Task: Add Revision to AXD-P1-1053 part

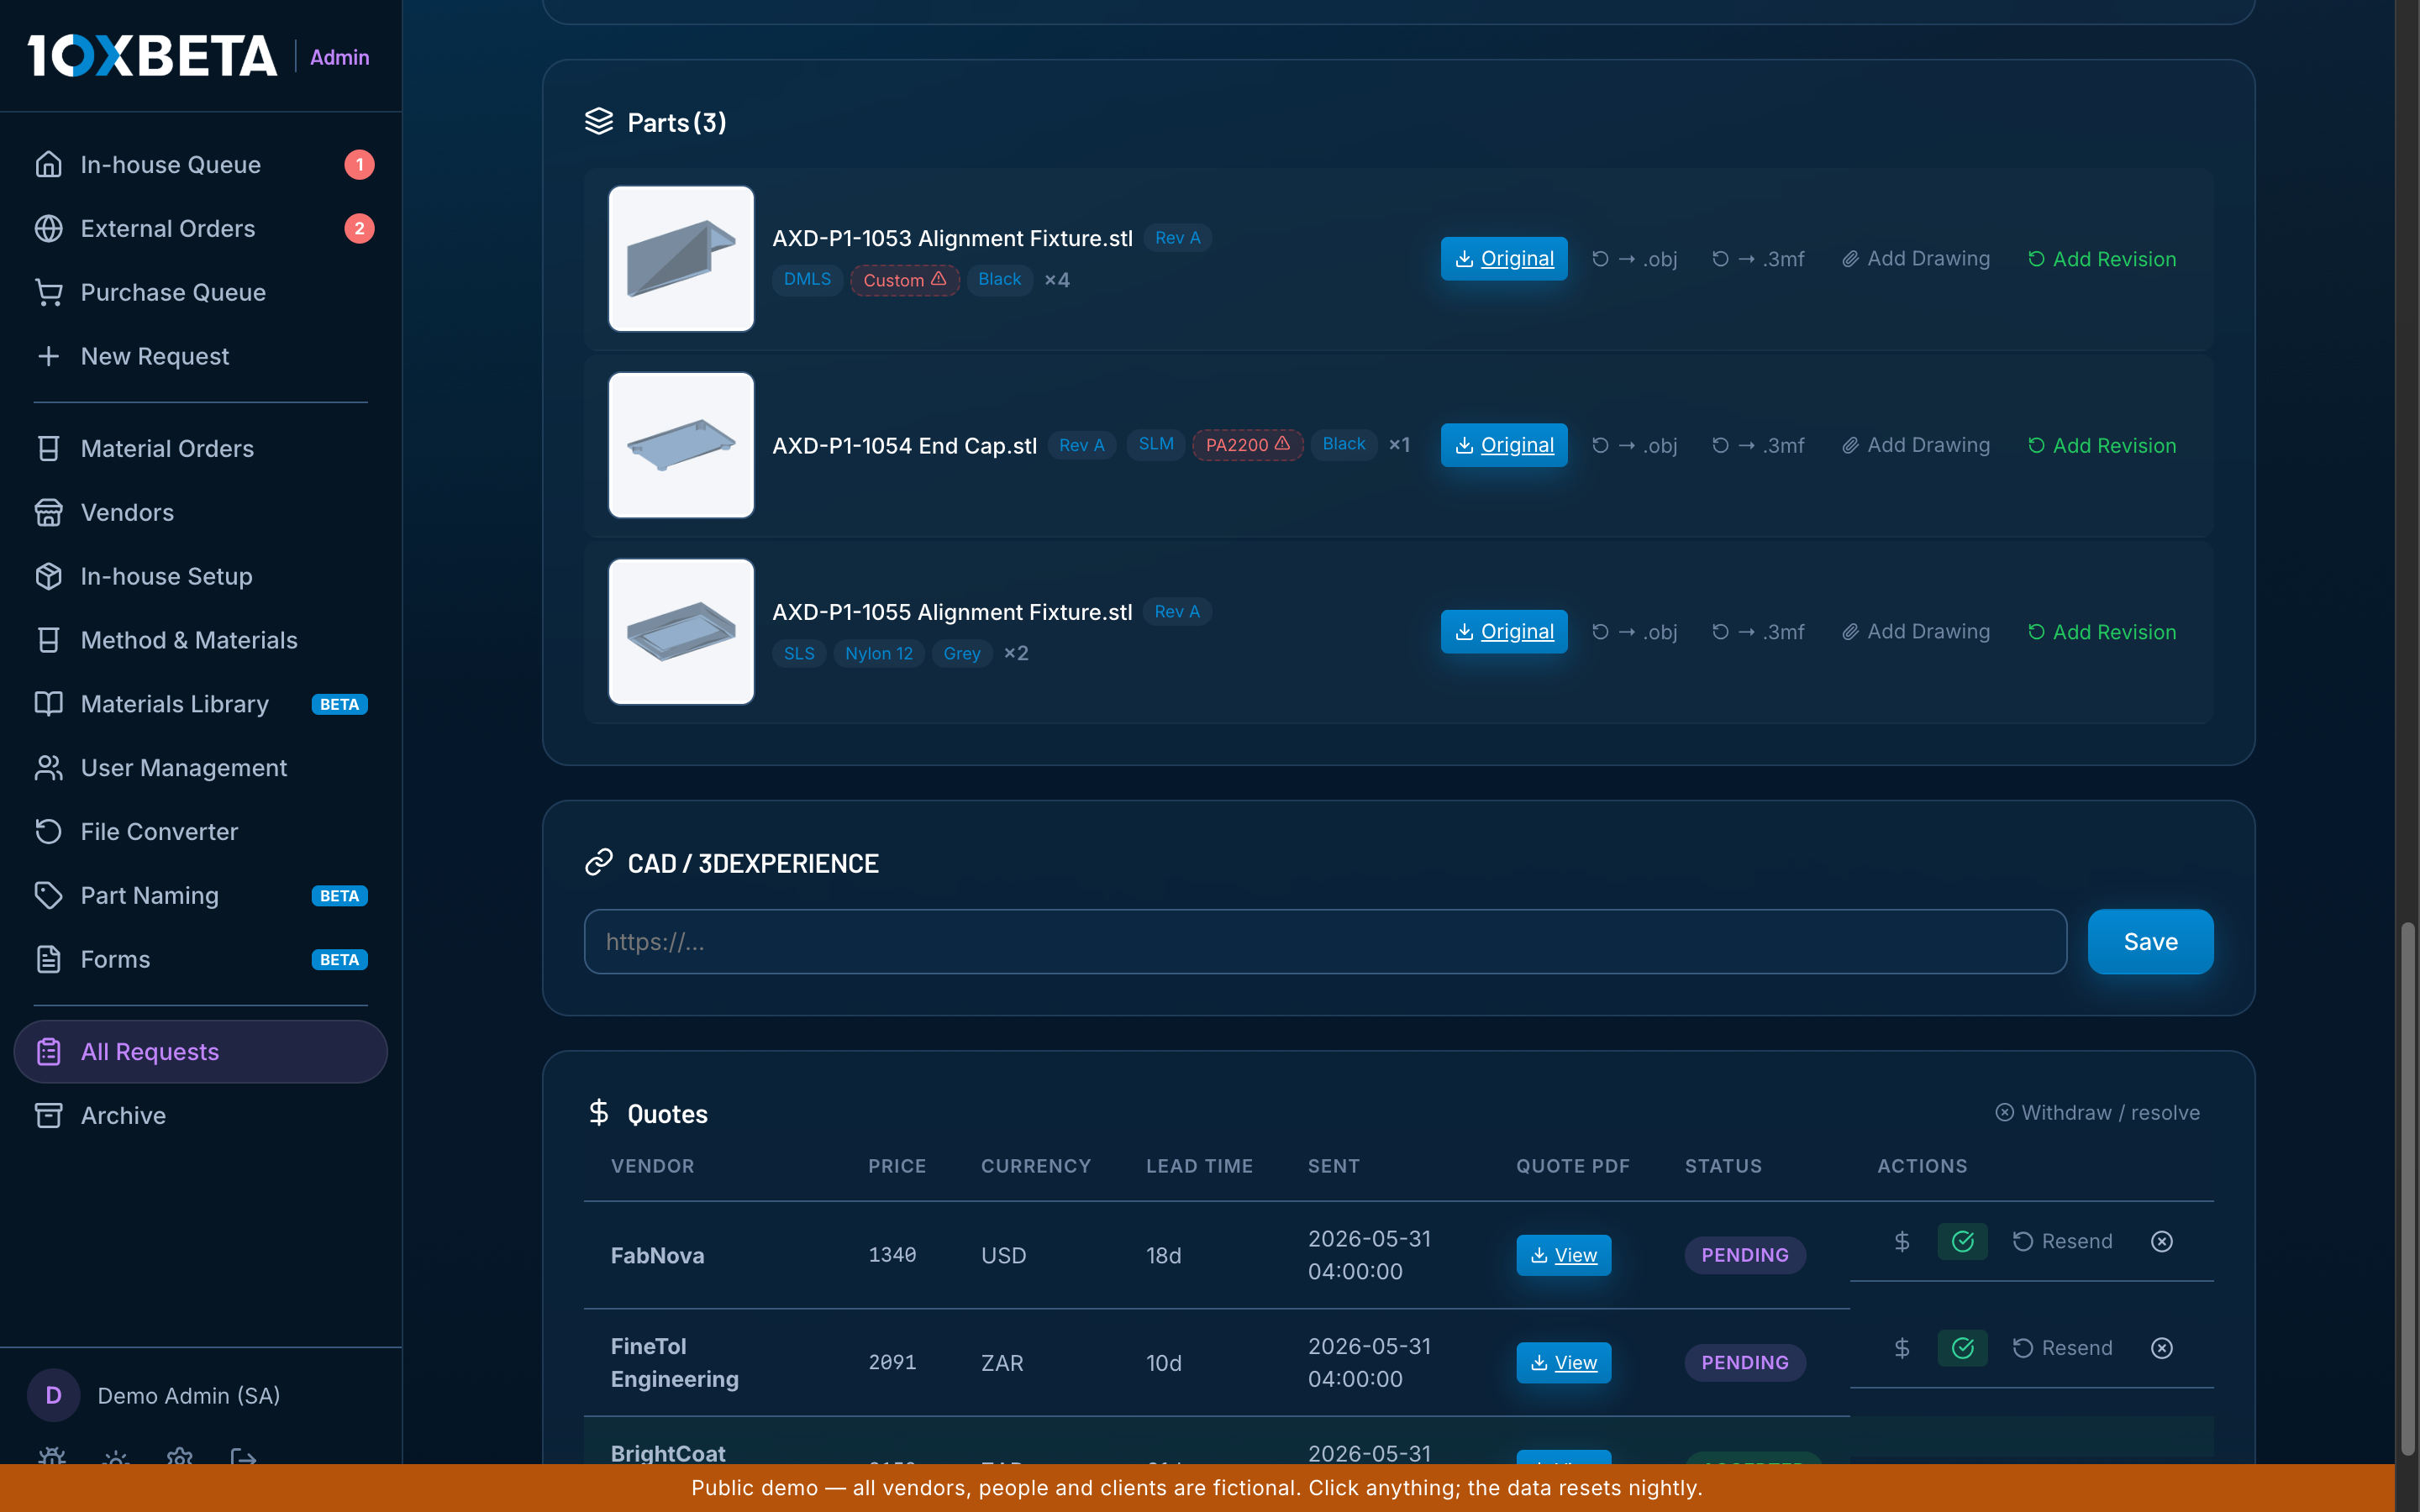Action: click(2102, 259)
